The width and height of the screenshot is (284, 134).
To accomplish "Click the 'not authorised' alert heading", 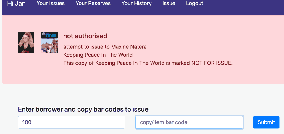I will coord(85,36).
